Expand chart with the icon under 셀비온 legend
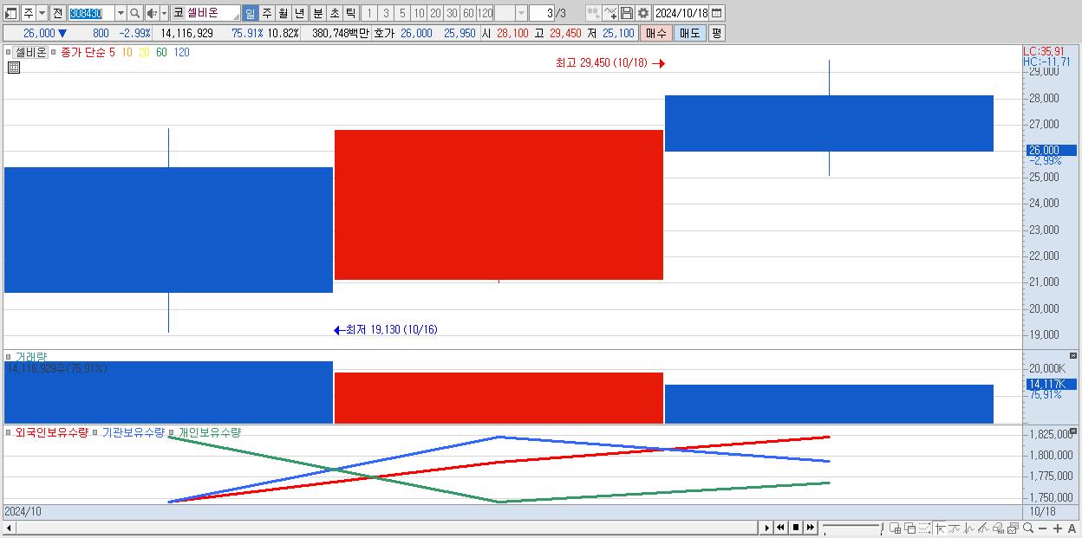Screen dimensions: 1082x538 click(x=13, y=68)
